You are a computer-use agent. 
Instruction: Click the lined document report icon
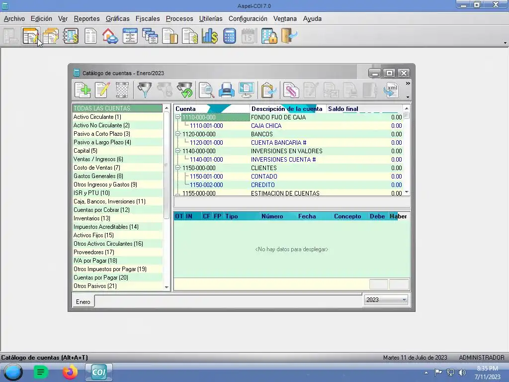click(90, 36)
